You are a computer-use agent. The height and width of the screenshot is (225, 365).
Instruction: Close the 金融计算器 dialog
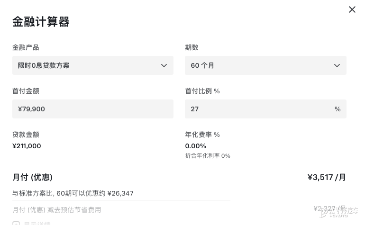(352, 9)
